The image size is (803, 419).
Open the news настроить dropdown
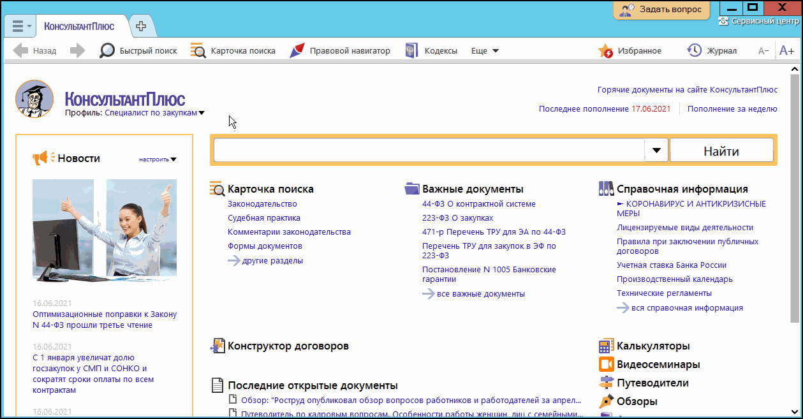pos(158,159)
